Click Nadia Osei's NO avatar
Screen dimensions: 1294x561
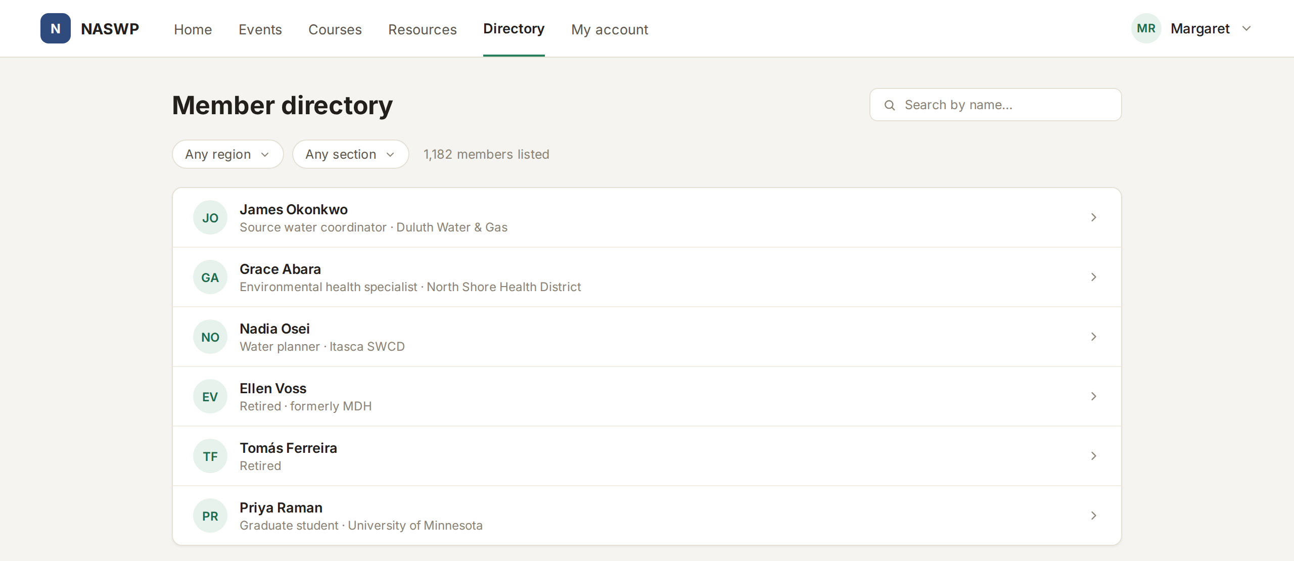click(210, 337)
